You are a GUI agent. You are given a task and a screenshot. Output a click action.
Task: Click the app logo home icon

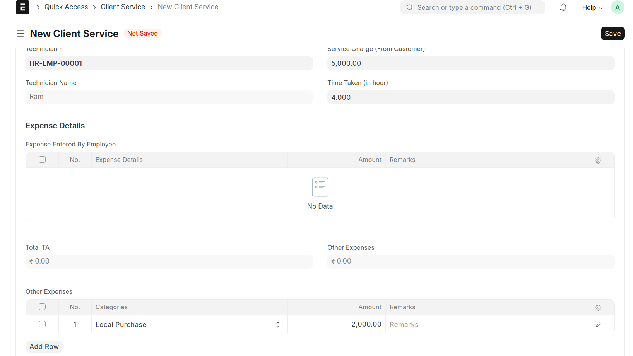[22, 7]
